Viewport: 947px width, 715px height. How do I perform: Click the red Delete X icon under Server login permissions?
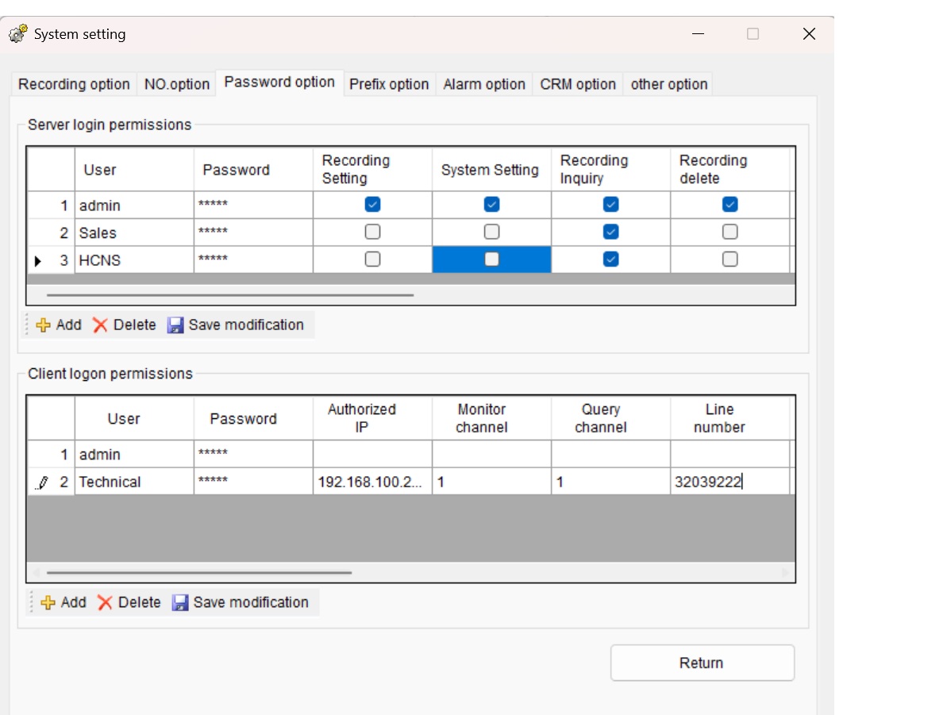click(x=100, y=325)
